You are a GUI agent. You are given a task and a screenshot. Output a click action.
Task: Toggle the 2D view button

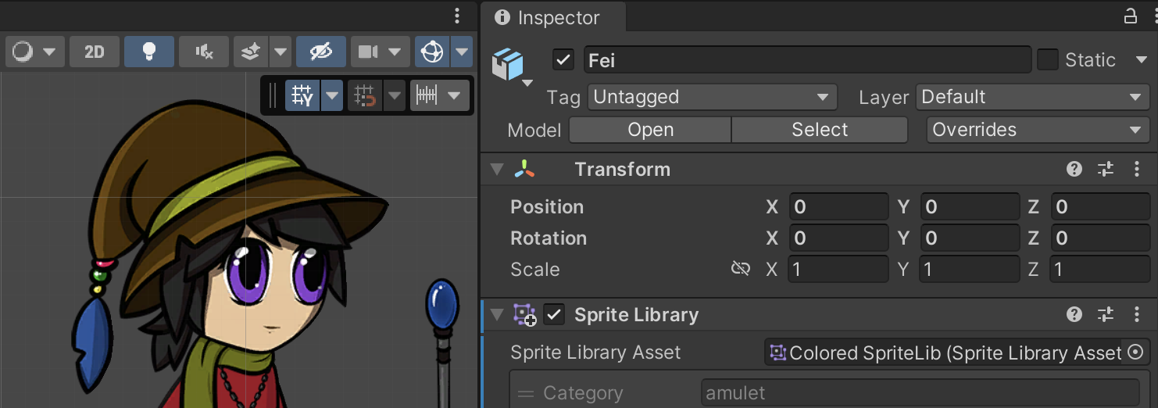tap(95, 52)
